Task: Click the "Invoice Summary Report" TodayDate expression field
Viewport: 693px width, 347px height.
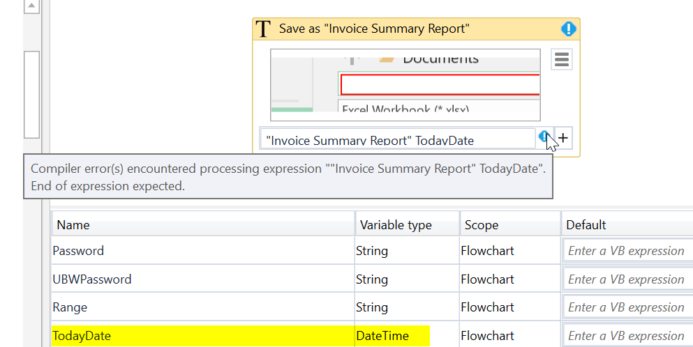Action: coord(398,139)
